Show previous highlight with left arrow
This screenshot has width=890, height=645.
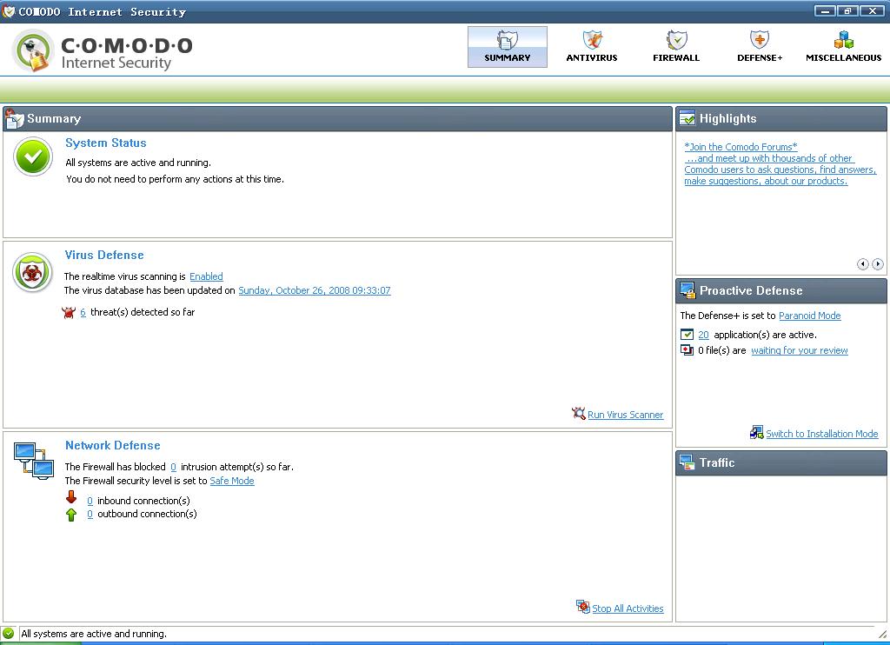863,264
